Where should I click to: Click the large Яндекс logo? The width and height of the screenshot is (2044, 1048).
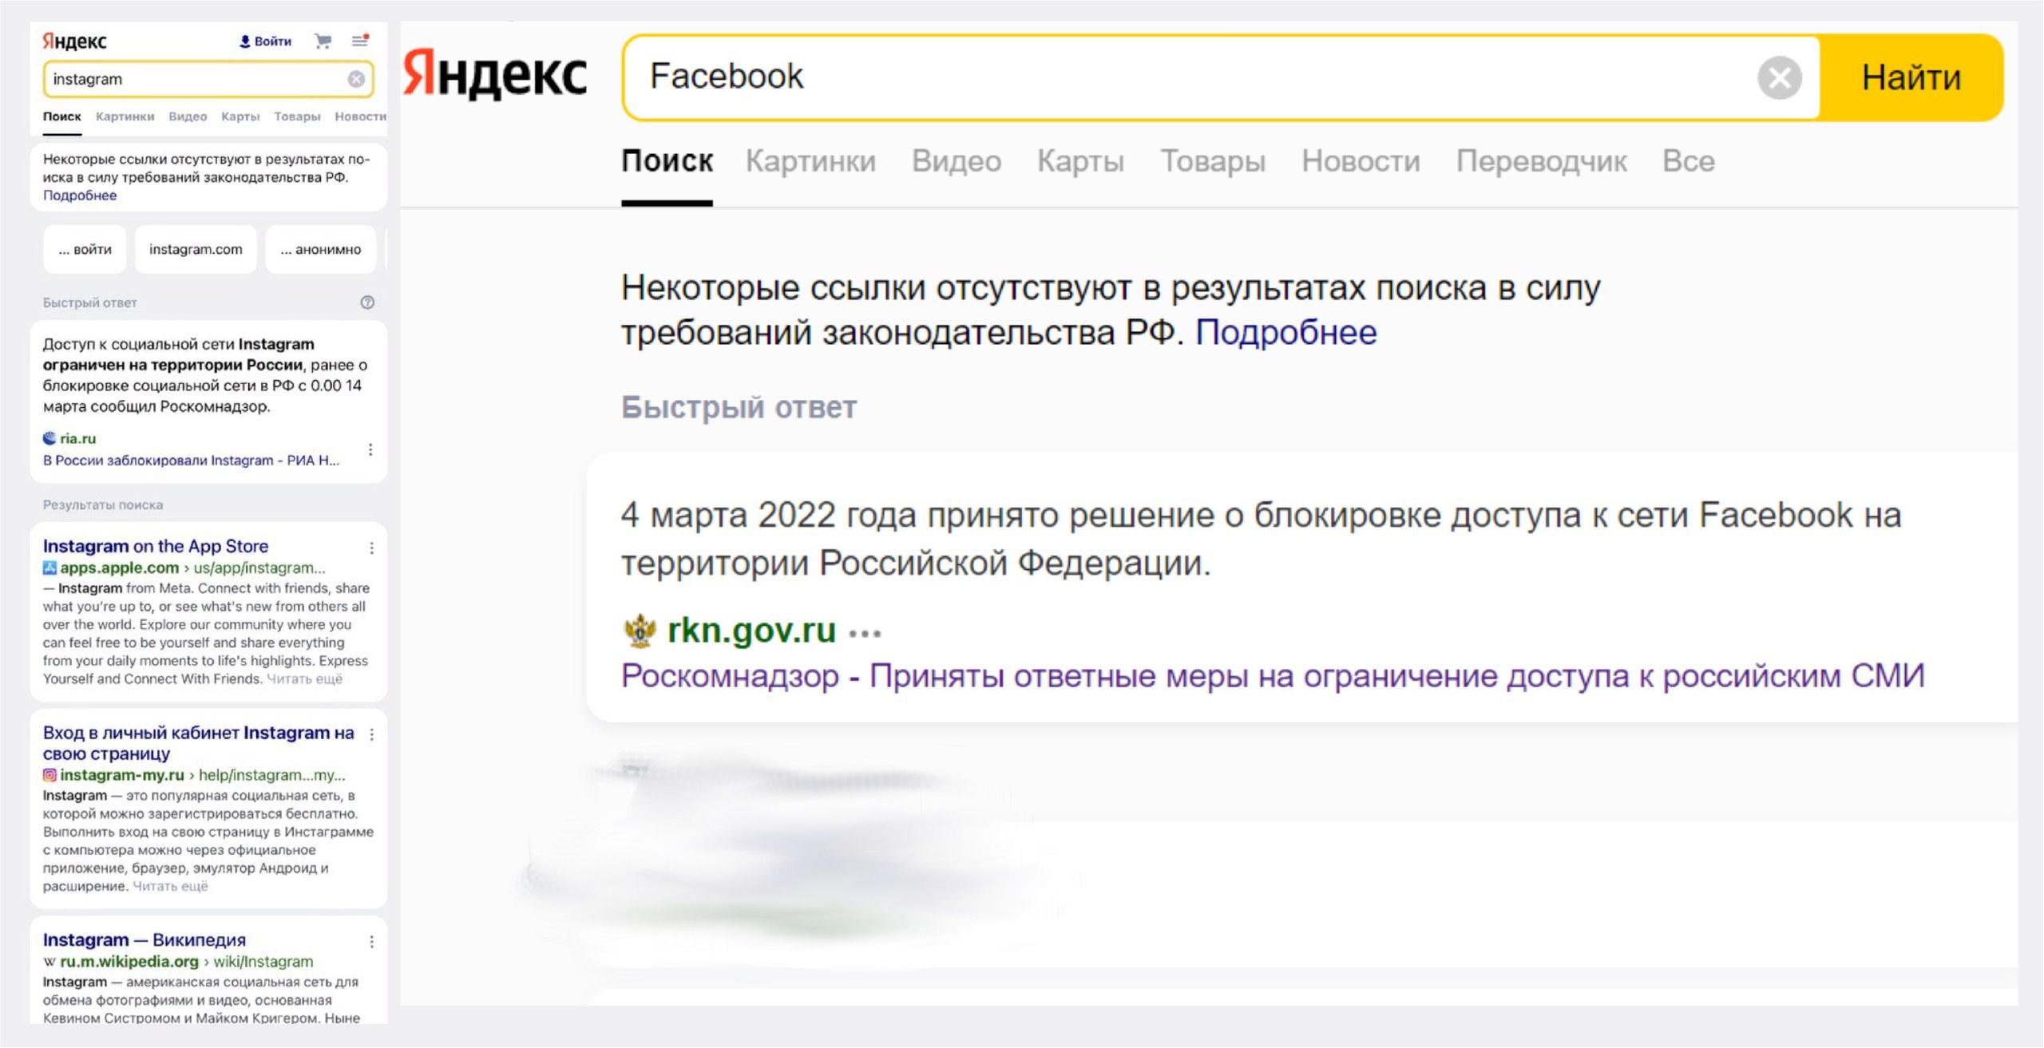(x=495, y=75)
